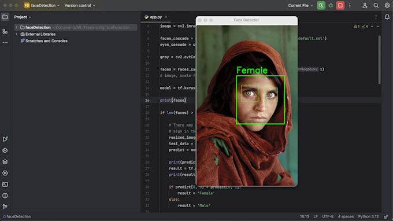Open editor tab options vertical dots
Screen dimensions: 393x221
(x=376, y=17)
